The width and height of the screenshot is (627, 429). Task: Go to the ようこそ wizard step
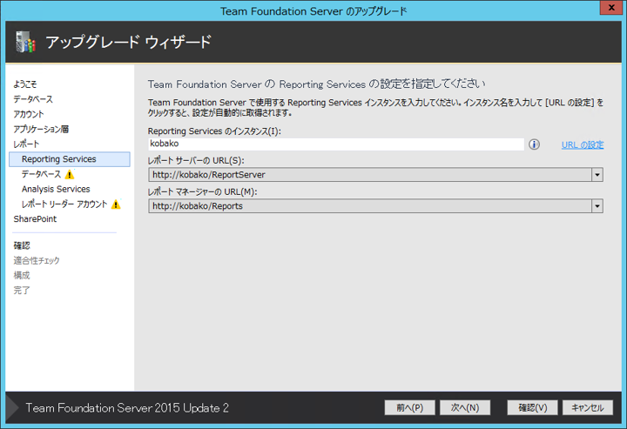[25, 84]
